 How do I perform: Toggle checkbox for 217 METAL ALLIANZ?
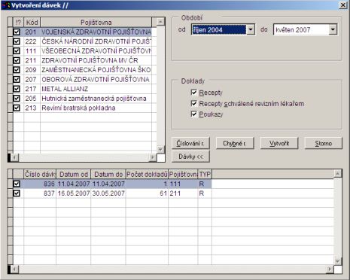[17, 89]
